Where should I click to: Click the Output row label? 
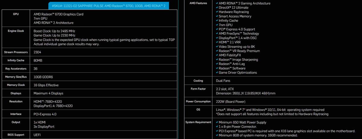point(16,122)
